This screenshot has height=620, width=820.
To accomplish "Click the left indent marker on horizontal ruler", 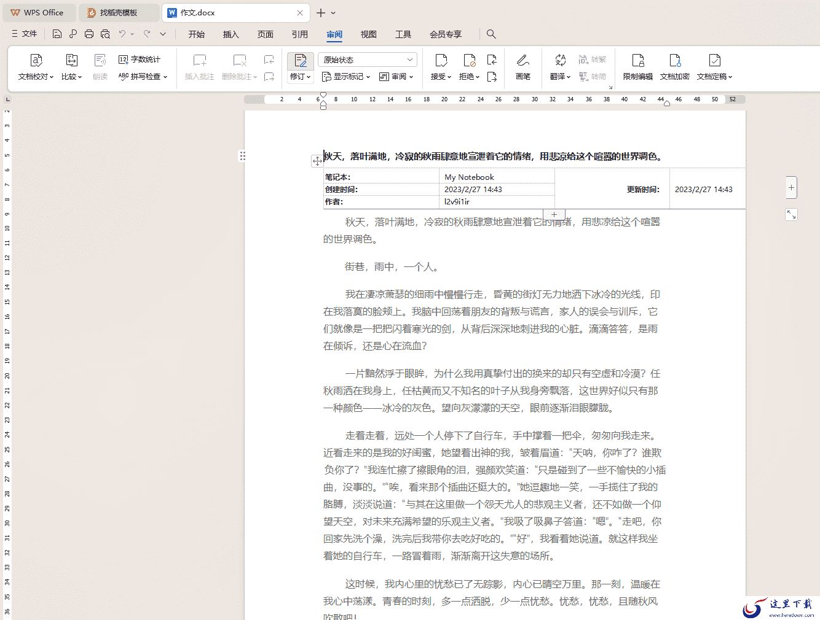I will [x=323, y=104].
